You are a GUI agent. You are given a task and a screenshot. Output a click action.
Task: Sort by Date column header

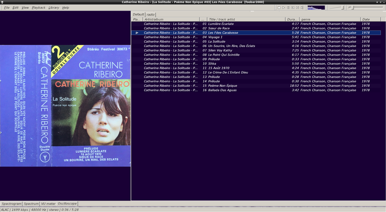[371, 19]
